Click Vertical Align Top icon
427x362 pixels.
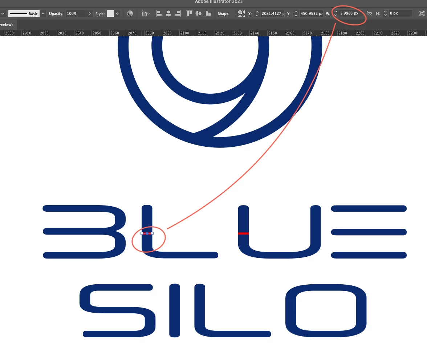pyautogui.click(x=189, y=13)
